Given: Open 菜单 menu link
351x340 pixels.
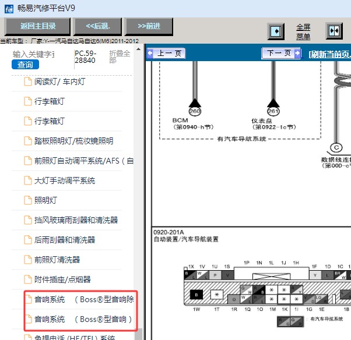Looking at the screenshot, I should [303, 37].
